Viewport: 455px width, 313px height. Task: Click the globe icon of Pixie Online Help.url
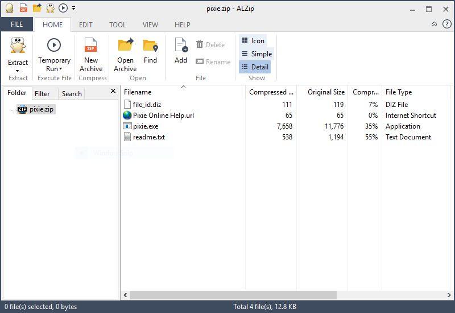127,116
